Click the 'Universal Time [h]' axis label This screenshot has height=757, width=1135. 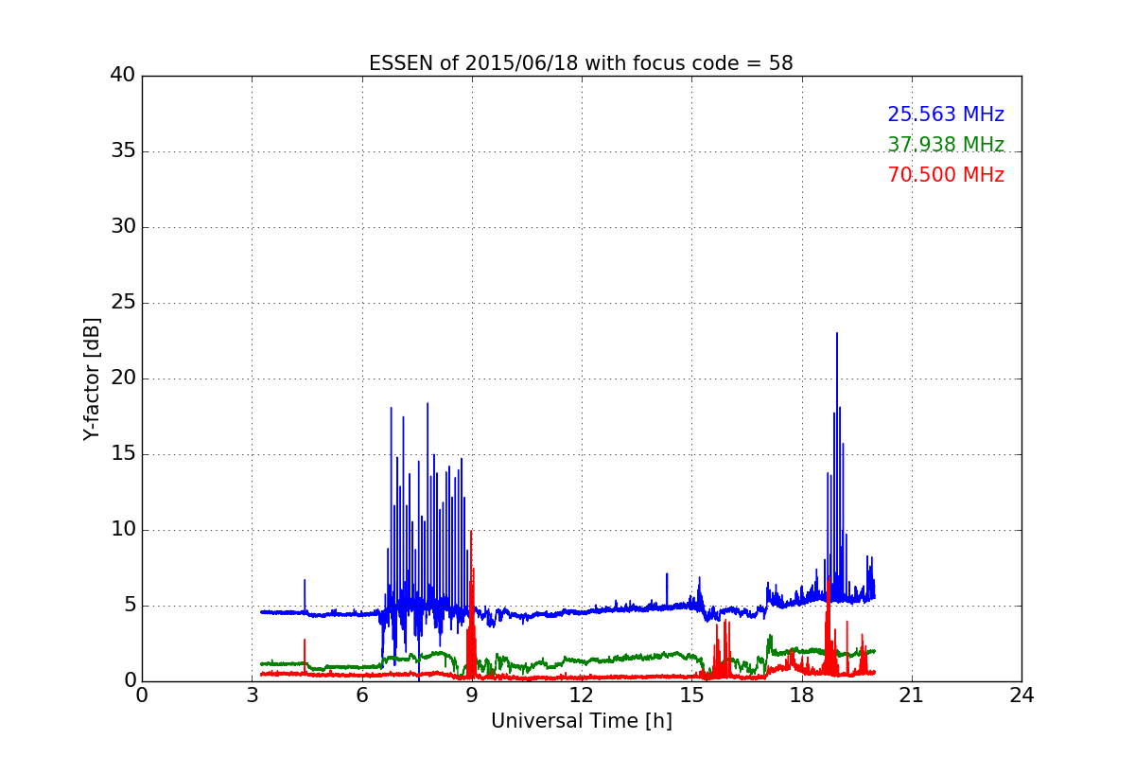pos(581,721)
